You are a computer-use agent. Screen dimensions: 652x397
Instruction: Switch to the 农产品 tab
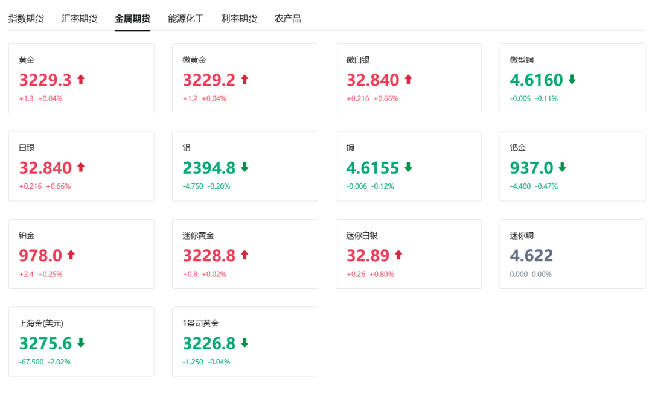(x=289, y=18)
